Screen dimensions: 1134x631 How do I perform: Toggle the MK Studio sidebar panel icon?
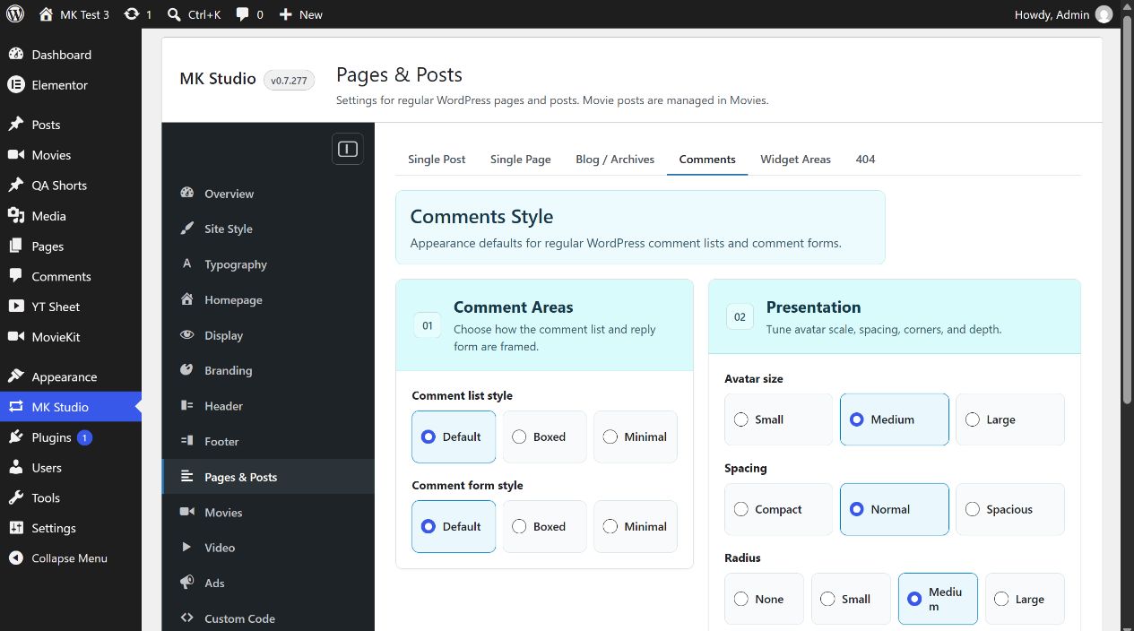pyautogui.click(x=348, y=149)
